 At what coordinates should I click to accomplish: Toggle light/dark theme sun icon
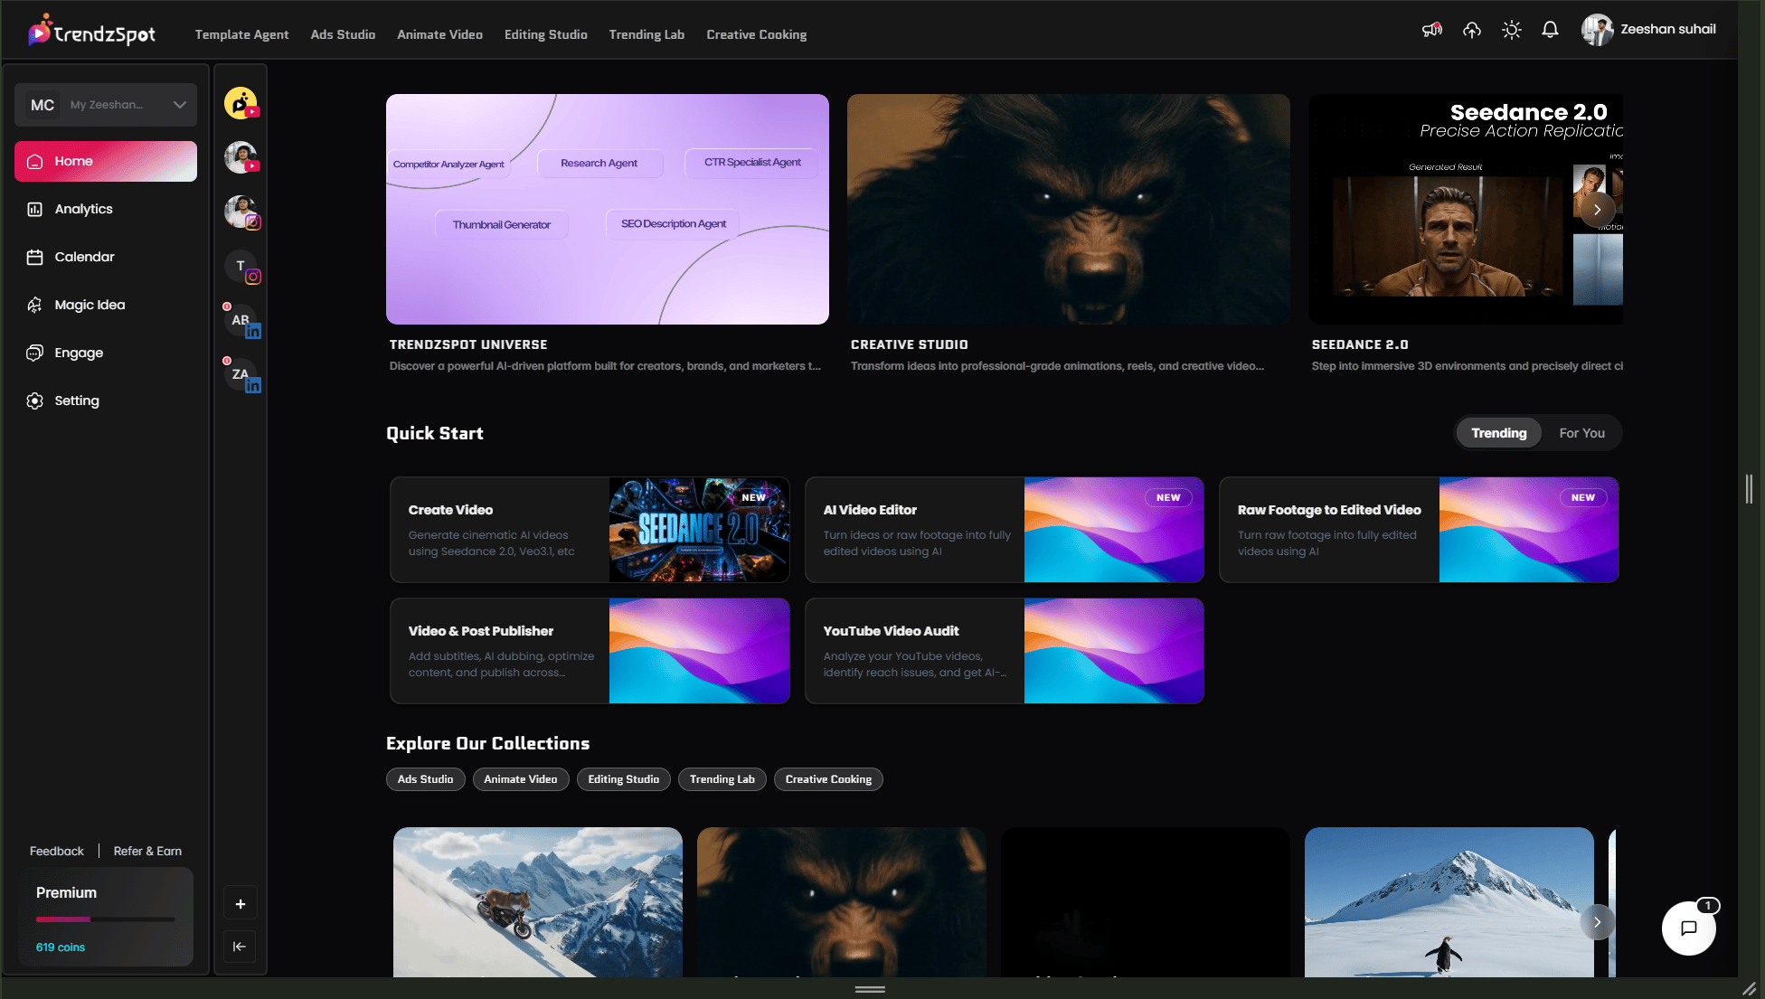1511,30
